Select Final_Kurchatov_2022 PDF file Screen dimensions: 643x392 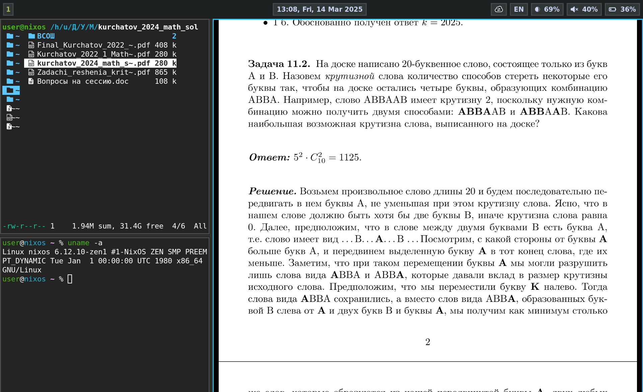[93, 45]
